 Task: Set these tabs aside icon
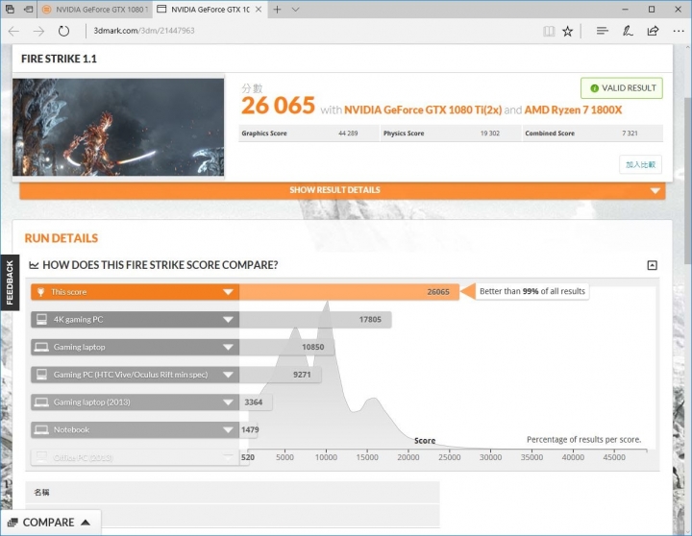click(29, 9)
